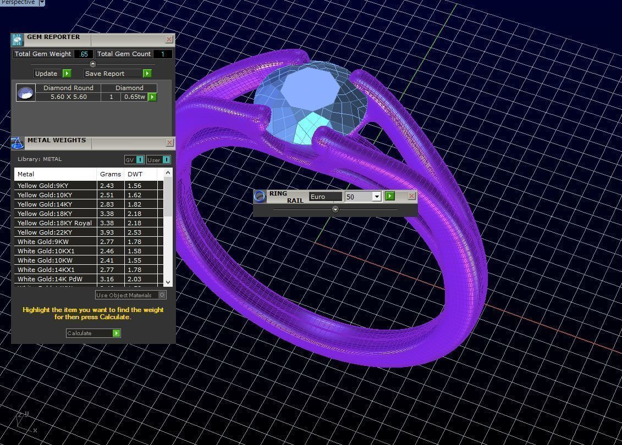Click the Diamond material header cell

pyautogui.click(x=129, y=88)
